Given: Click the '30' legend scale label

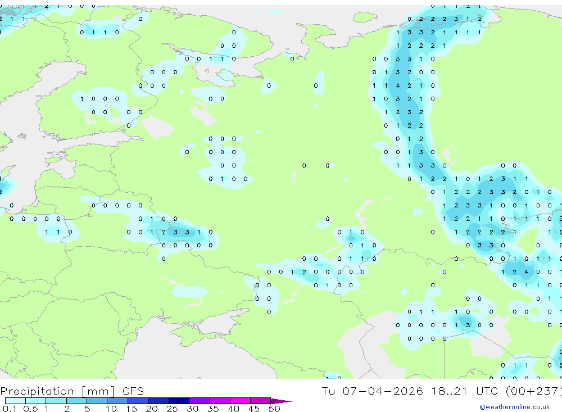Looking at the screenshot, I should [192, 409].
